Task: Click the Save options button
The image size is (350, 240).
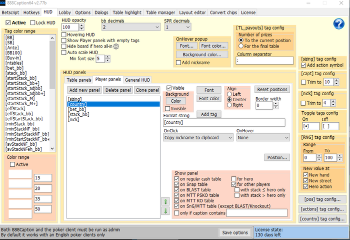Action: (235, 232)
